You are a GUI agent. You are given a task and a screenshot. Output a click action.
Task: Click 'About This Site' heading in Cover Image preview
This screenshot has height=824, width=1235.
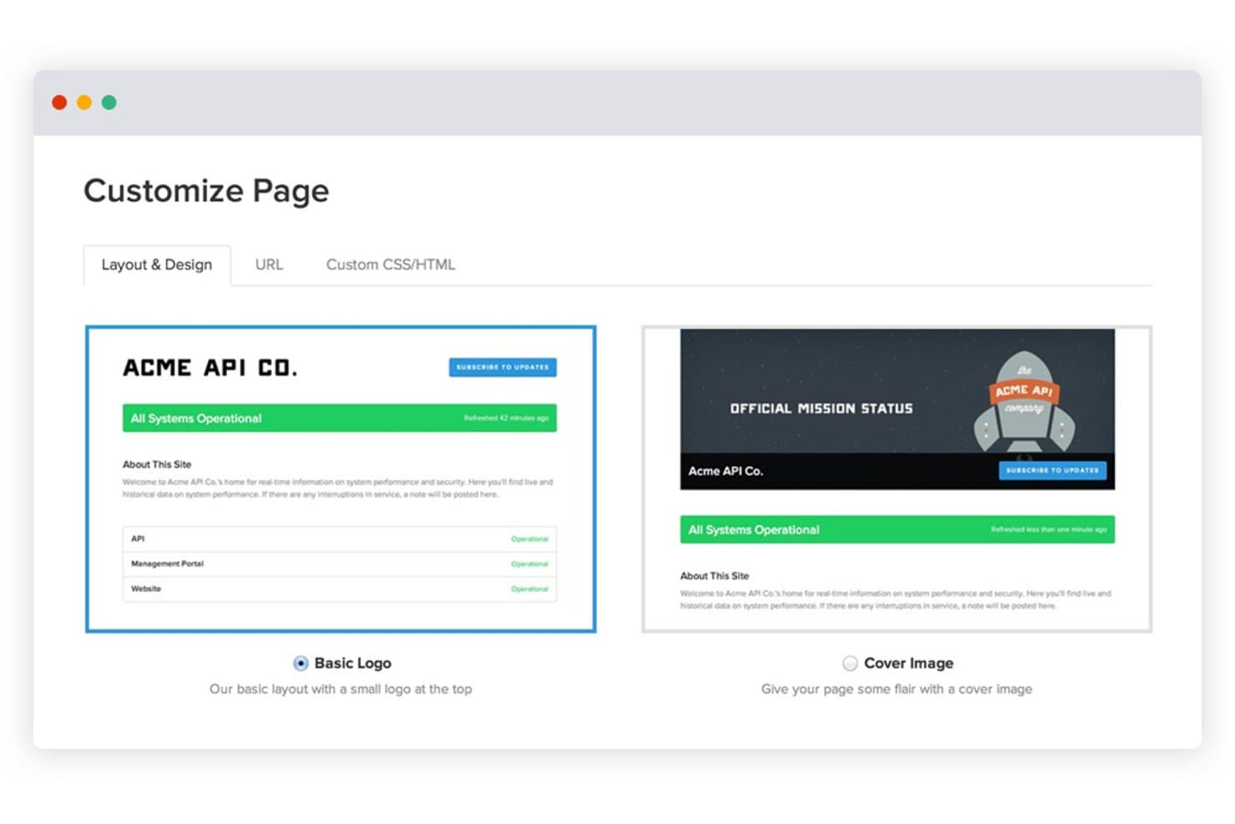714,576
